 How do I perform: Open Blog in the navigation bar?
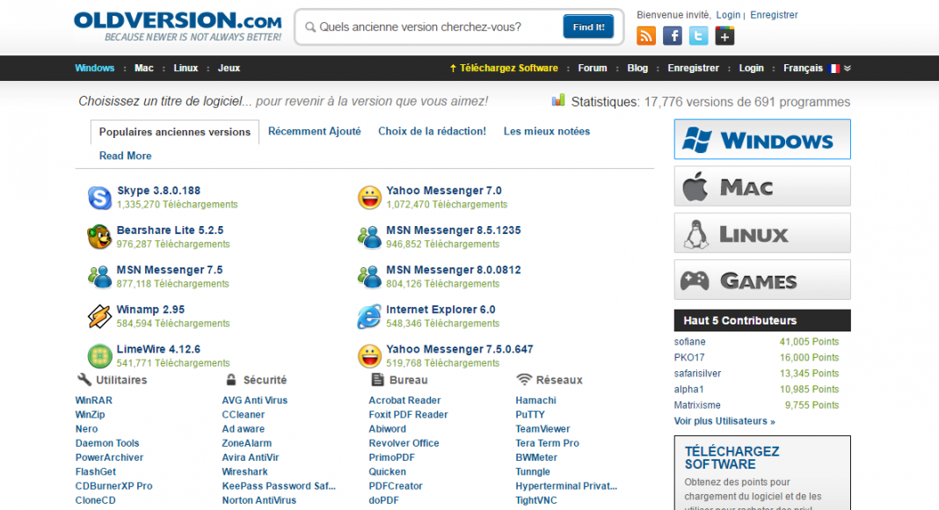[x=637, y=69]
